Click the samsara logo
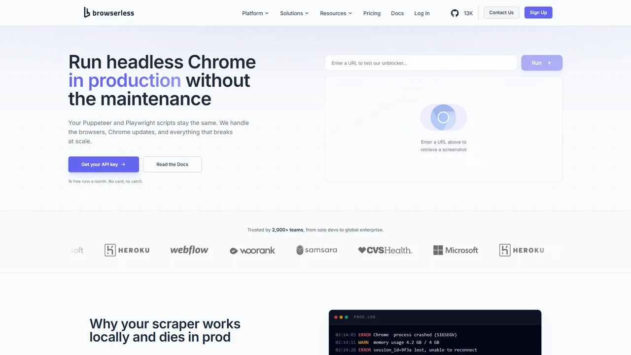631x355 pixels. (x=316, y=250)
